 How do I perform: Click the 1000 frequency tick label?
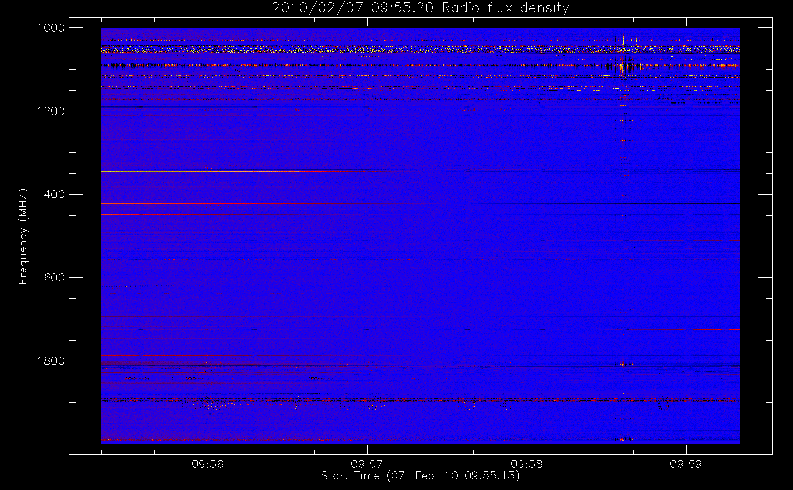pyautogui.click(x=51, y=28)
